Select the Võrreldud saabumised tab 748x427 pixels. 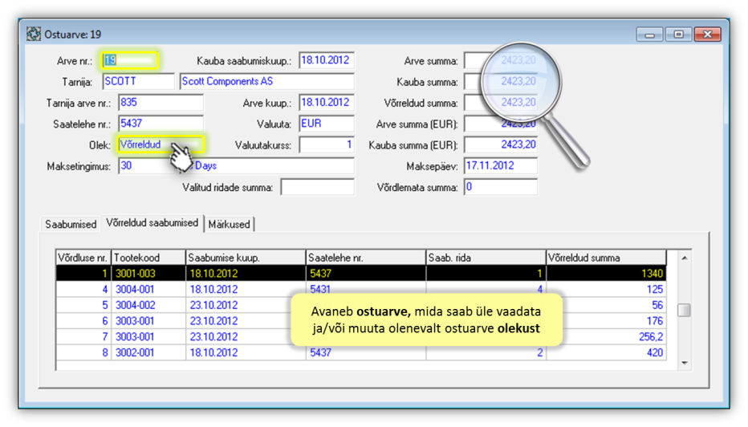(x=152, y=223)
